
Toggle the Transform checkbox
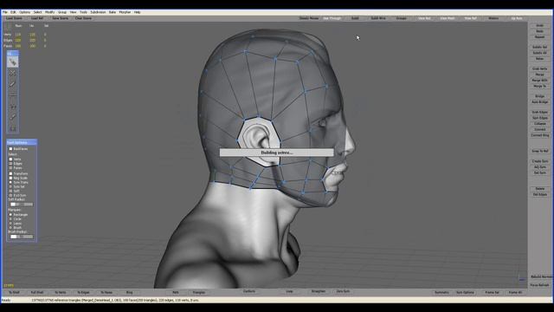tap(10, 173)
